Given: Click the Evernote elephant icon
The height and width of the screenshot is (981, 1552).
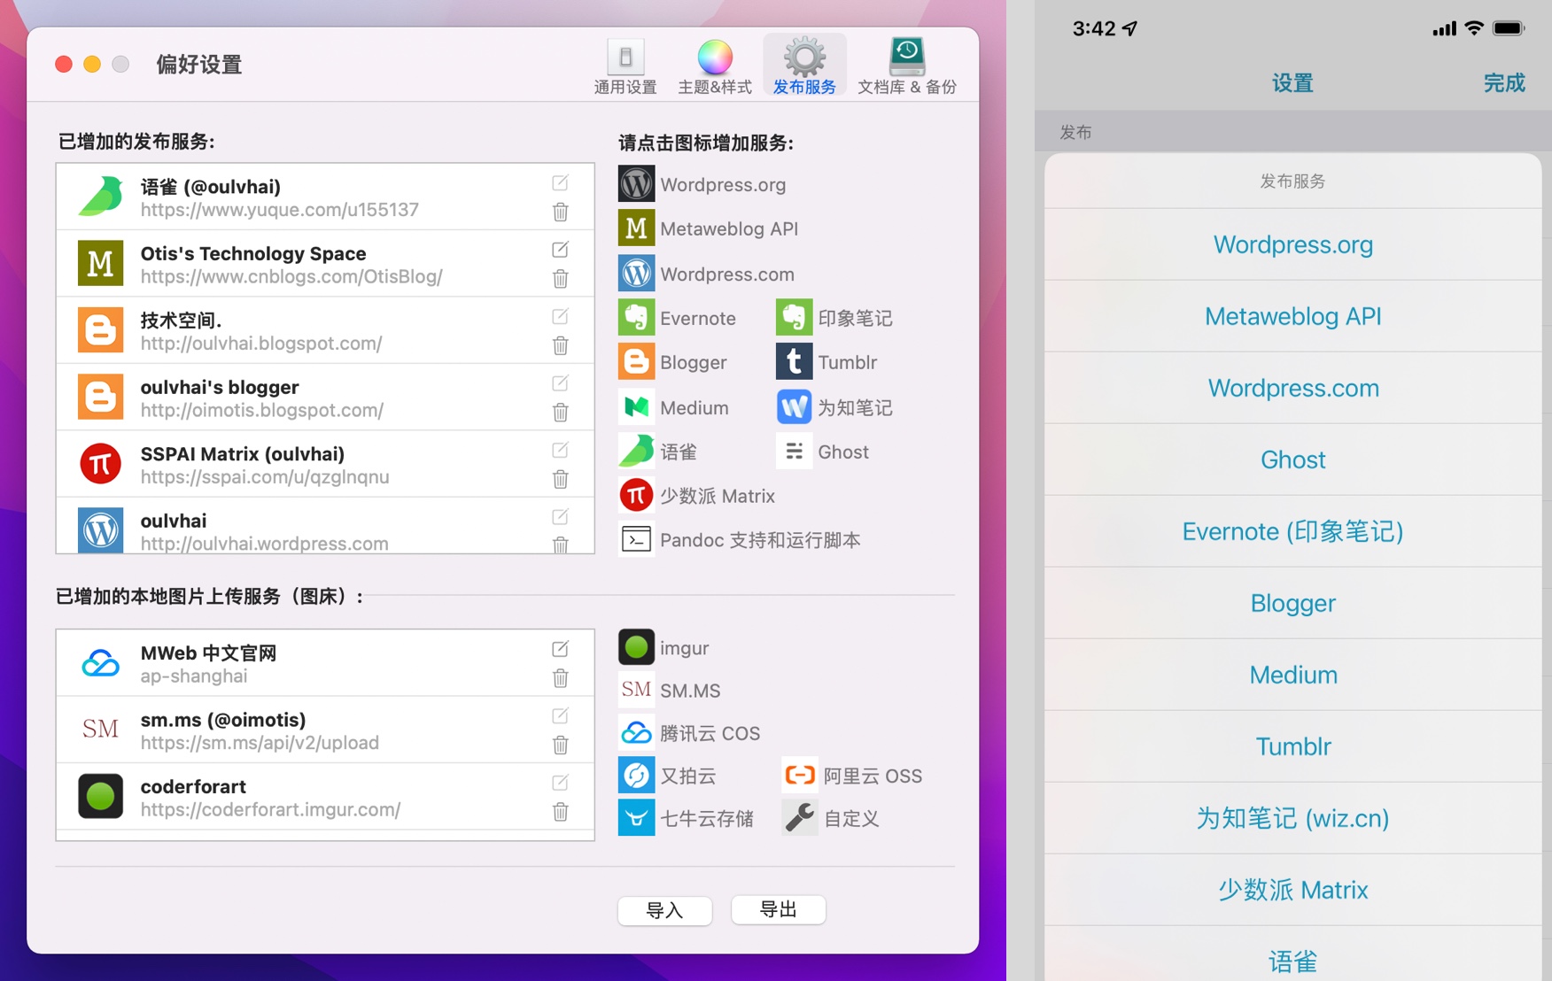Looking at the screenshot, I should [636, 318].
